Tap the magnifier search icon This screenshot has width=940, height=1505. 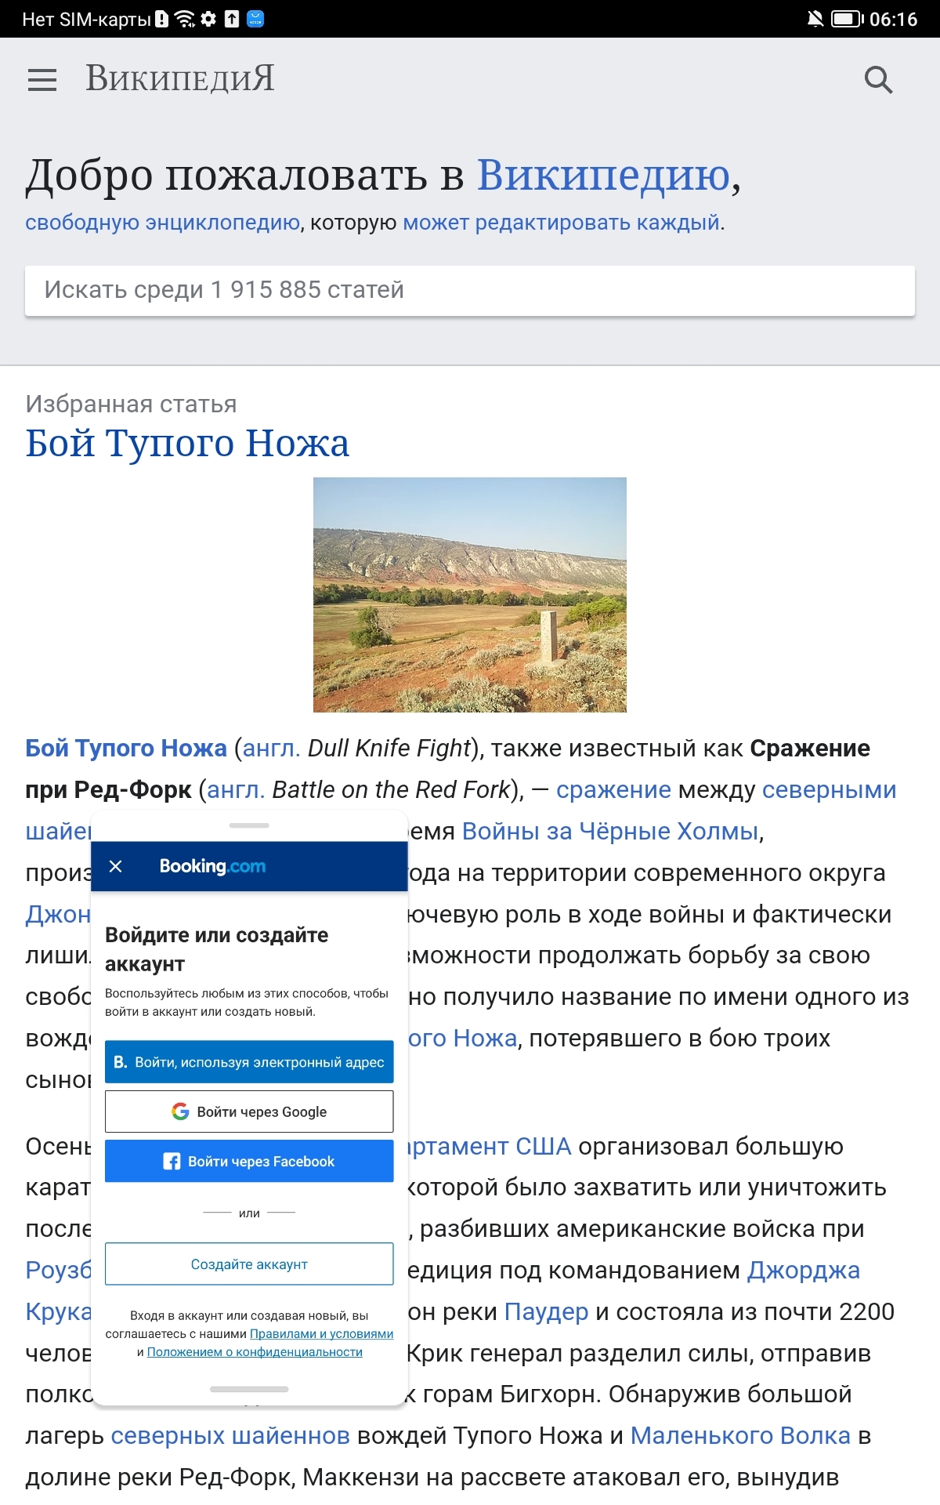point(878,80)
